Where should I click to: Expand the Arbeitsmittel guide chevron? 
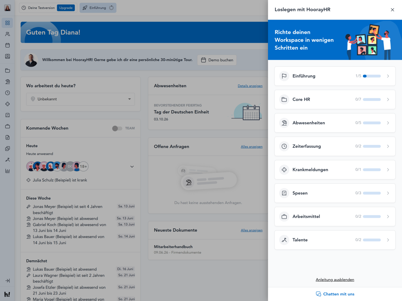(388, 216)
